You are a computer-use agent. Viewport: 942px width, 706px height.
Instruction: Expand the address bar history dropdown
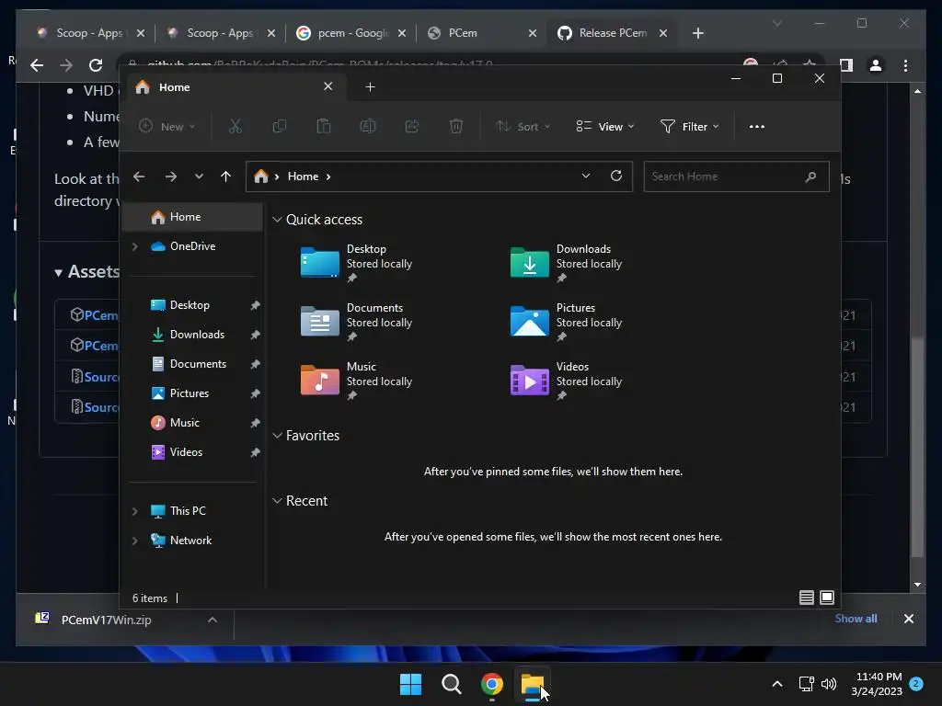pos(586,176)
